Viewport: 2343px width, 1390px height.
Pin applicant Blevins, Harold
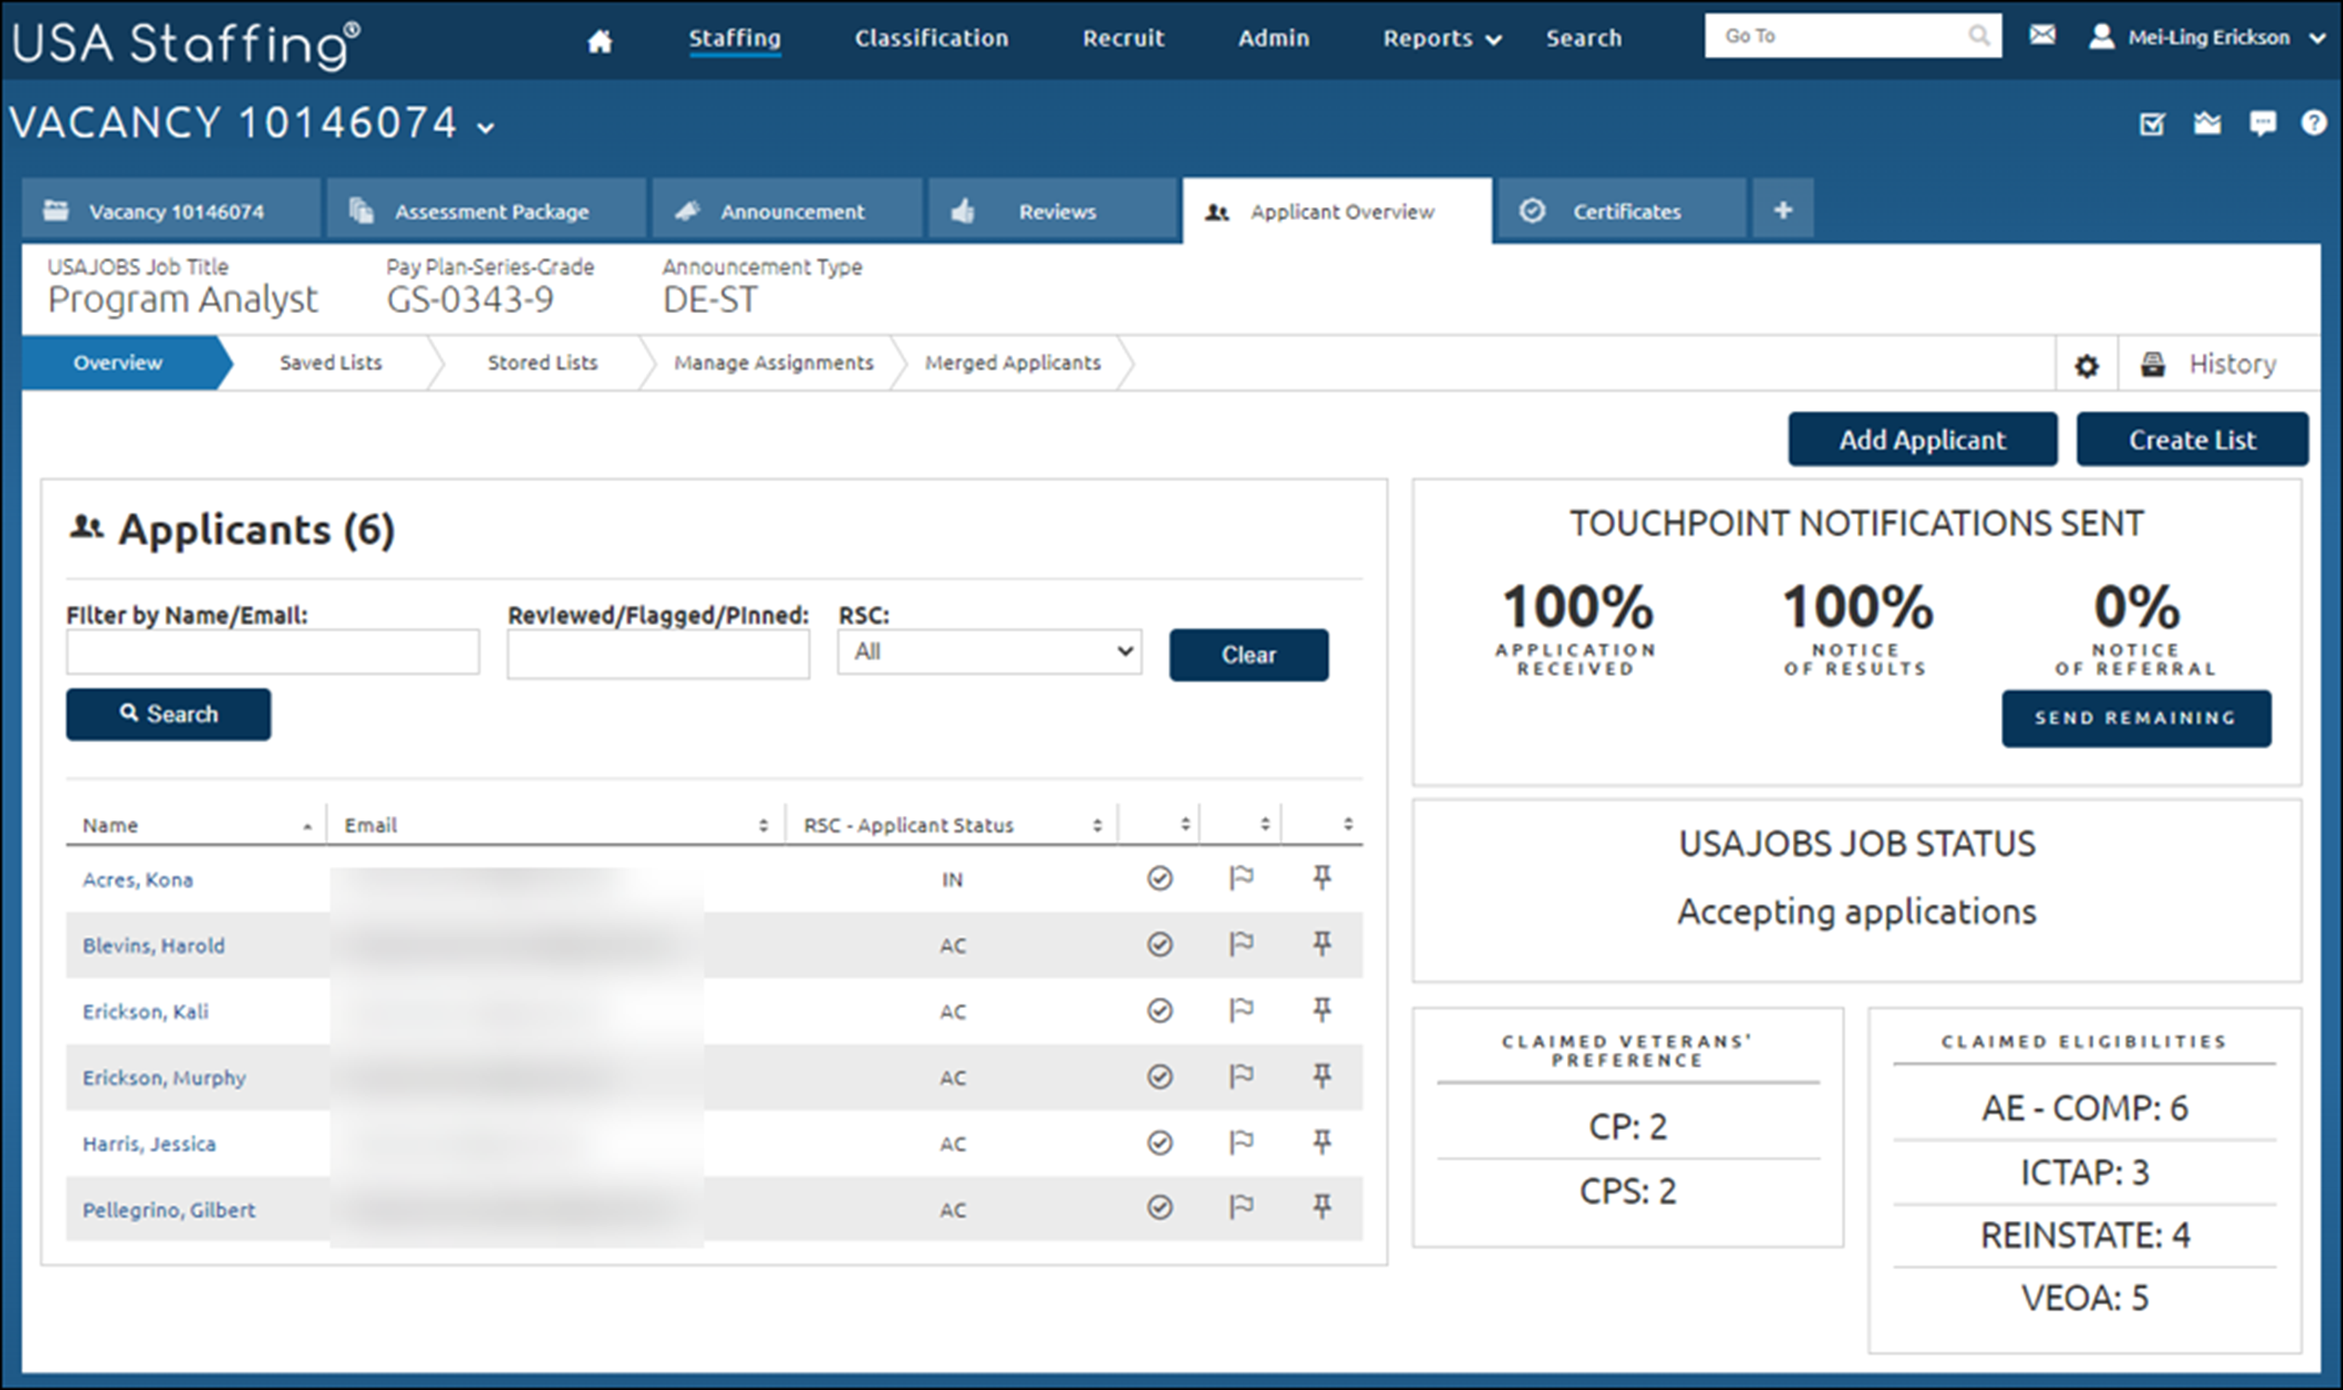click(1322, 943)
